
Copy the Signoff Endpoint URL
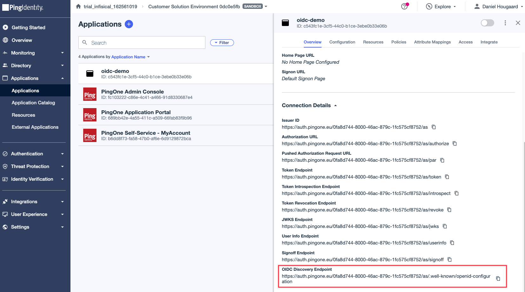tap(449, 260)
